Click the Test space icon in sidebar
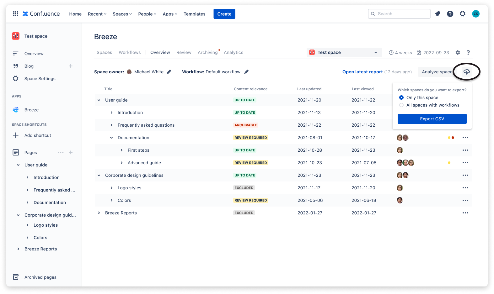Image resolution: width=494 pixels, height=294 pixels. (x=16, y=36)
